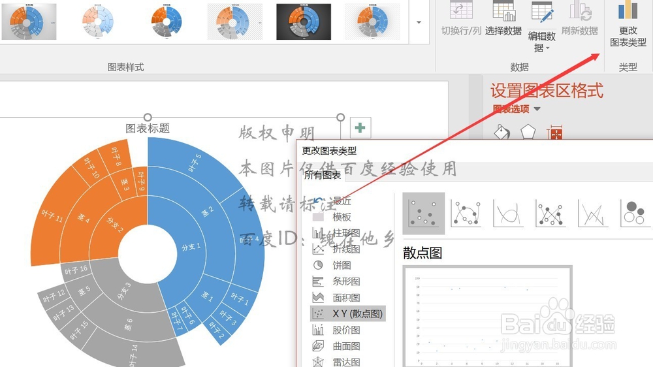The width and height of the screenshot is (653, 367).
Task: Apply third sunburst chart style thumbnail
Action: tap(166, 22)
